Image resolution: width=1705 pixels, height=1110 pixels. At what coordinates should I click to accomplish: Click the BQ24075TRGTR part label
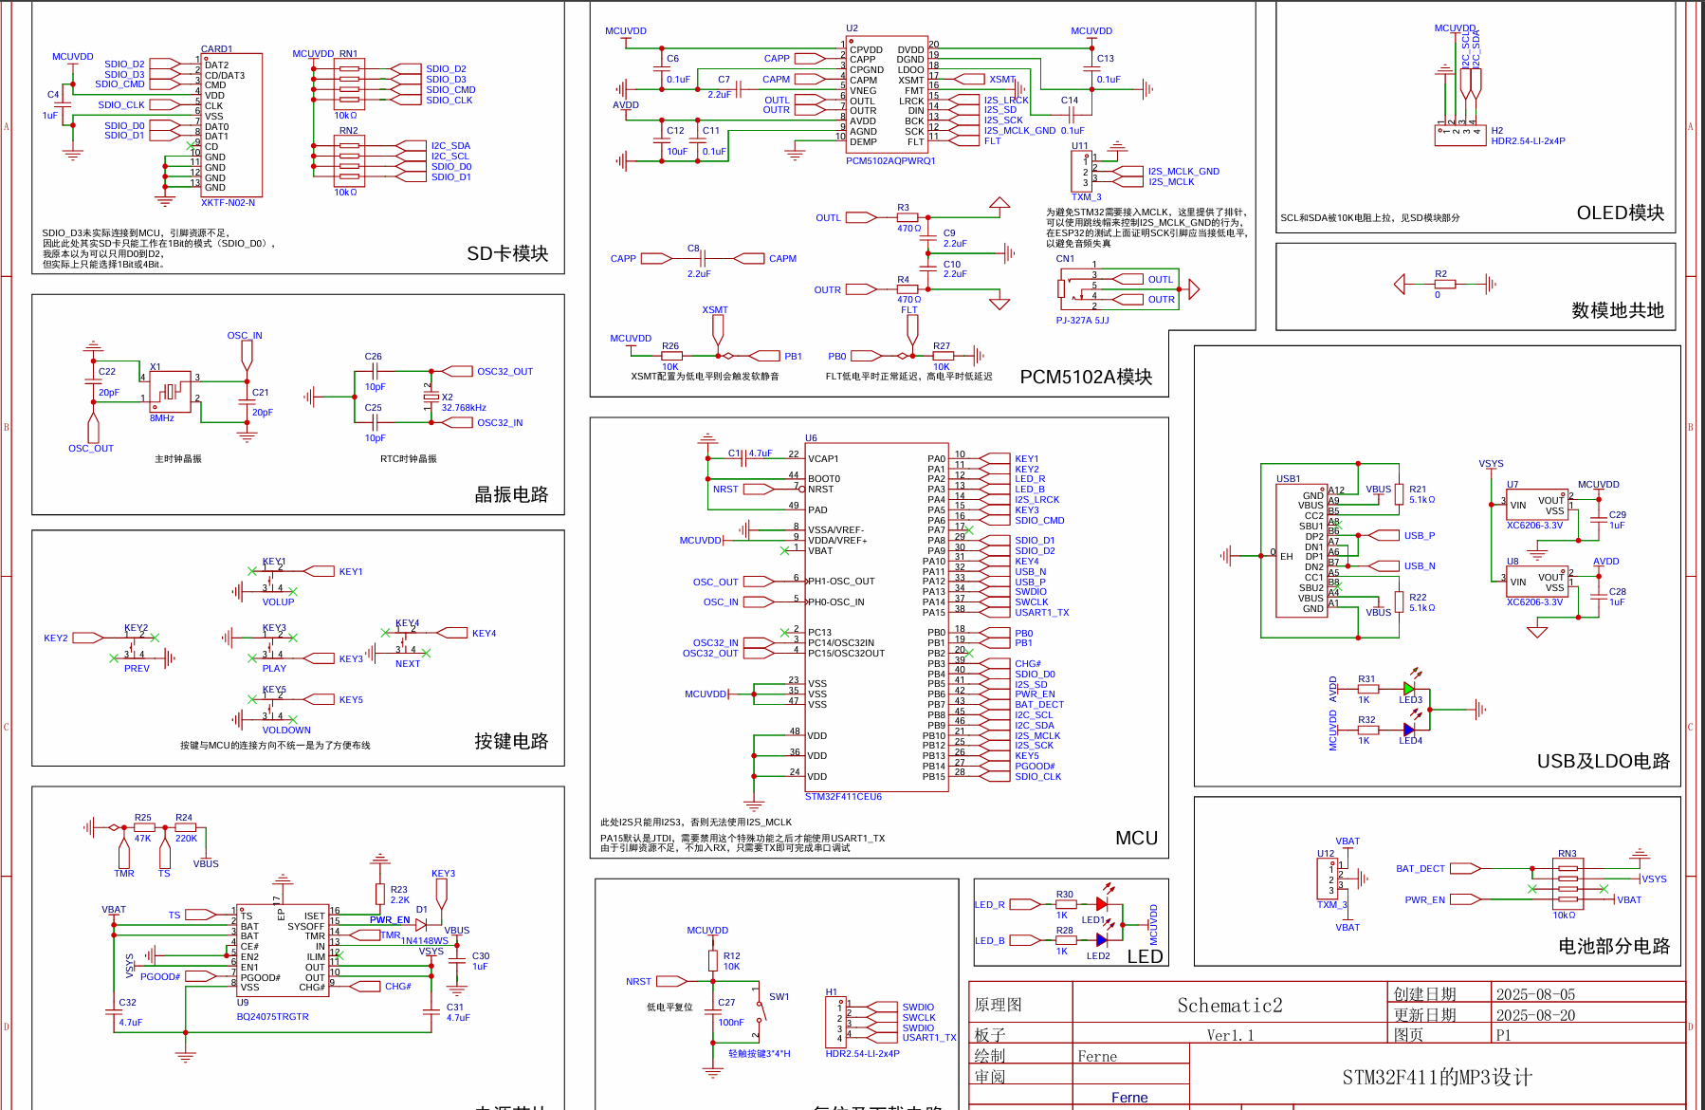click(x=273, y=1017)
